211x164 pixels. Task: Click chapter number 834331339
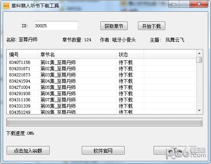[20, 106]
